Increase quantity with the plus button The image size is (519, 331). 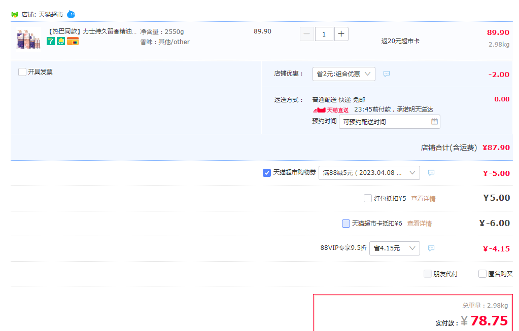341,34
